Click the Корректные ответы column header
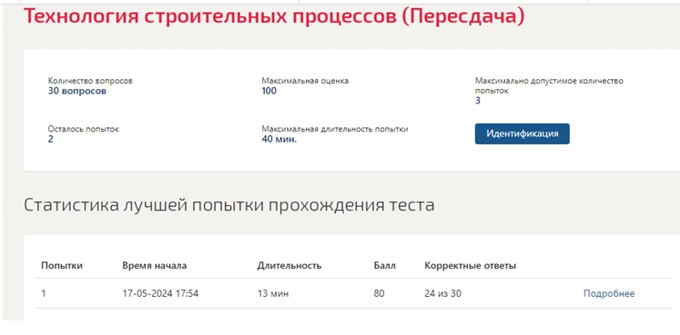Screen dimensions: 680x335 click(470, 266)
